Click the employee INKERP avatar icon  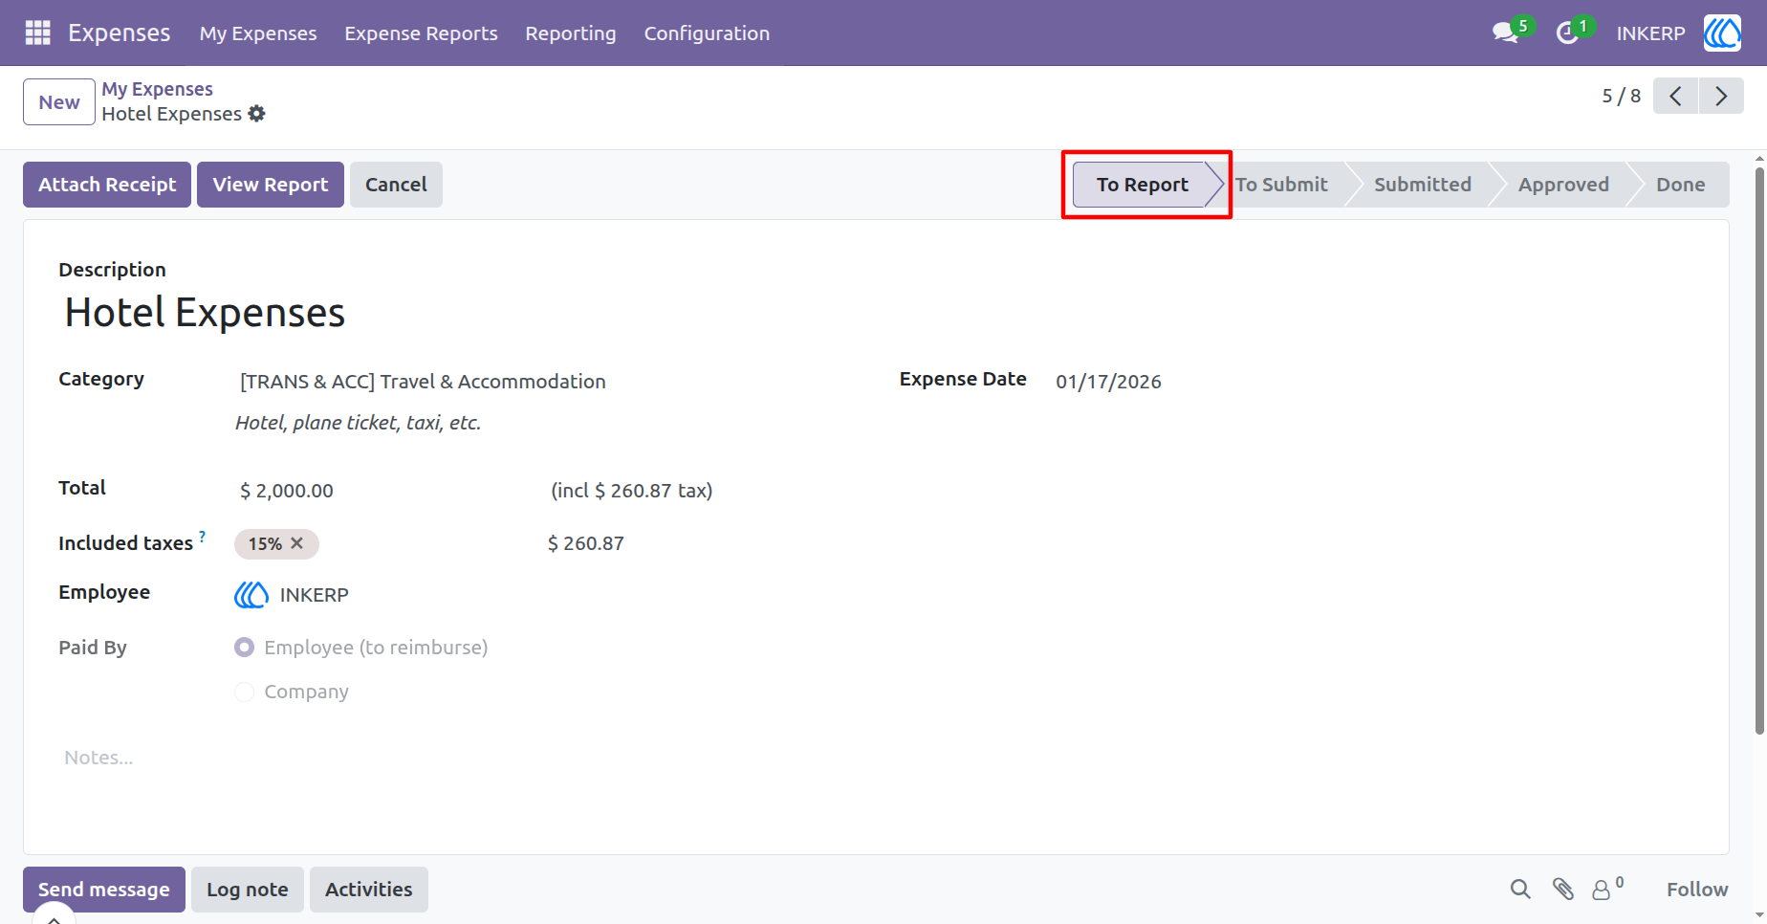[x=251, y=595]
